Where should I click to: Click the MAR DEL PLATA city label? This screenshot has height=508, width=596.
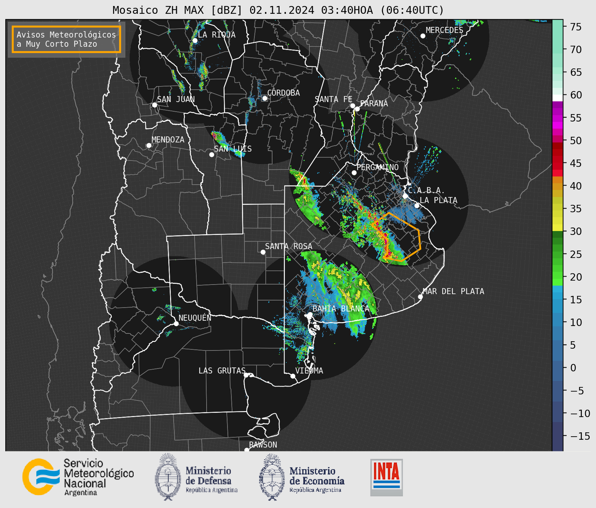(x=453, y=291)
